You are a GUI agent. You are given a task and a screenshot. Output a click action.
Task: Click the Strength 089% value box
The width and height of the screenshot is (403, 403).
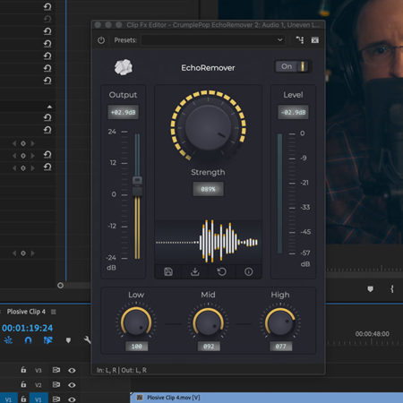[208, 189]
